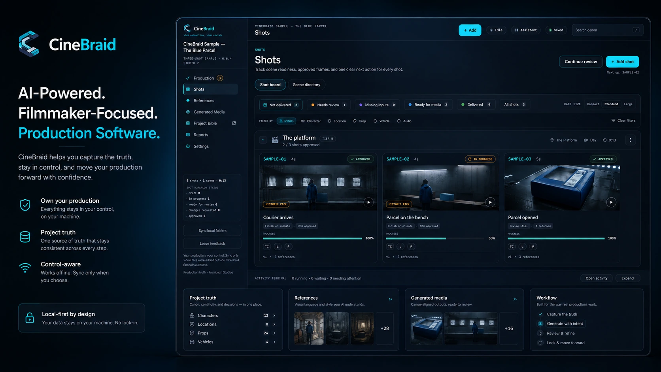Expand the Props row in Project truth
Screen dimensions: 661x372
(232, 333)
